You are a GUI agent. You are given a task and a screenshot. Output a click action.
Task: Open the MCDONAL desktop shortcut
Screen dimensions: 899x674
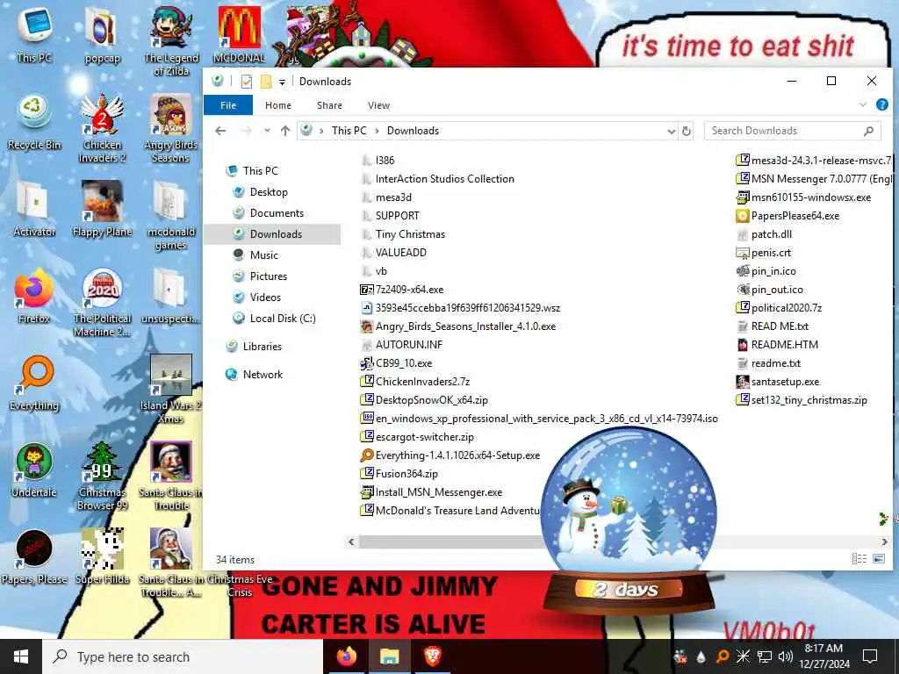239,34
